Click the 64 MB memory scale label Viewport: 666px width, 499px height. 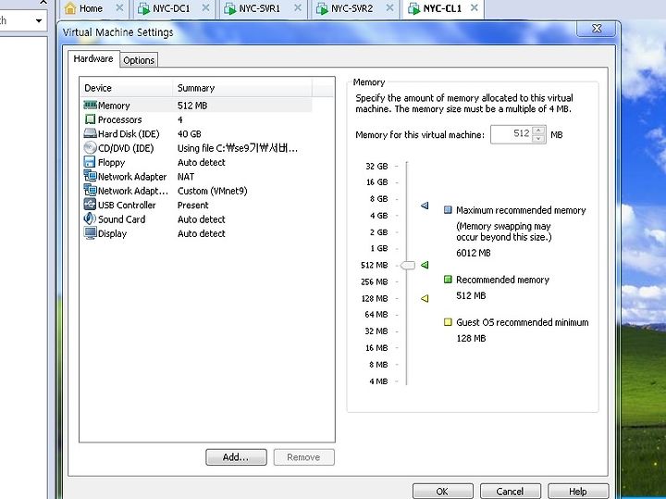pos(376,315)
